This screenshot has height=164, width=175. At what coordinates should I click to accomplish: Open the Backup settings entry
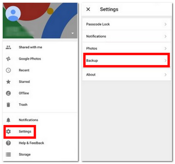[126, 61]
